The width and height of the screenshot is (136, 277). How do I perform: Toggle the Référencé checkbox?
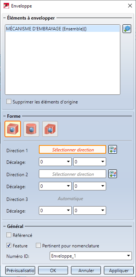pyautogui.click(x=9, y=235)
